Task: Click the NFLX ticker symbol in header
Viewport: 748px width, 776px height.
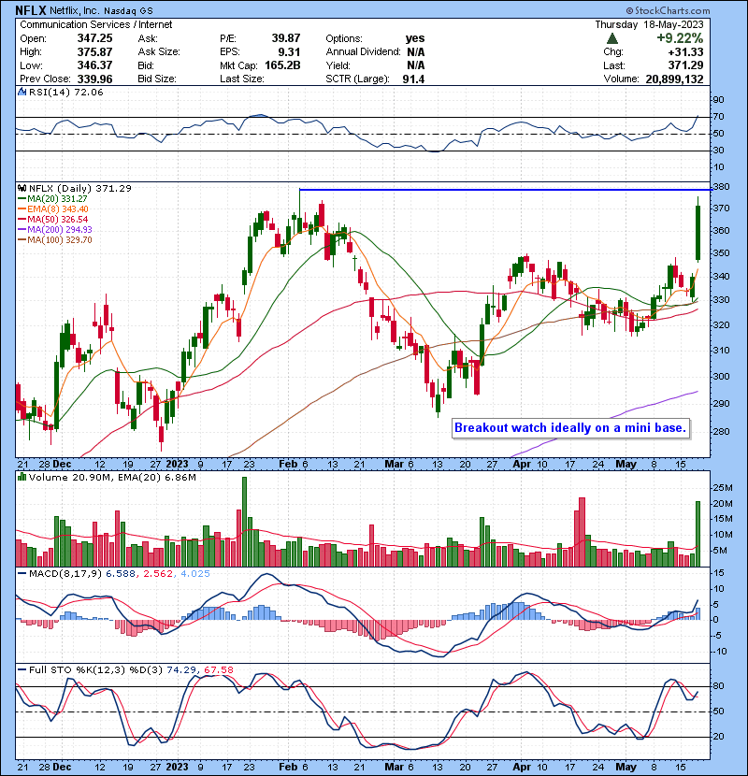Action: click(x=33, y=8)
